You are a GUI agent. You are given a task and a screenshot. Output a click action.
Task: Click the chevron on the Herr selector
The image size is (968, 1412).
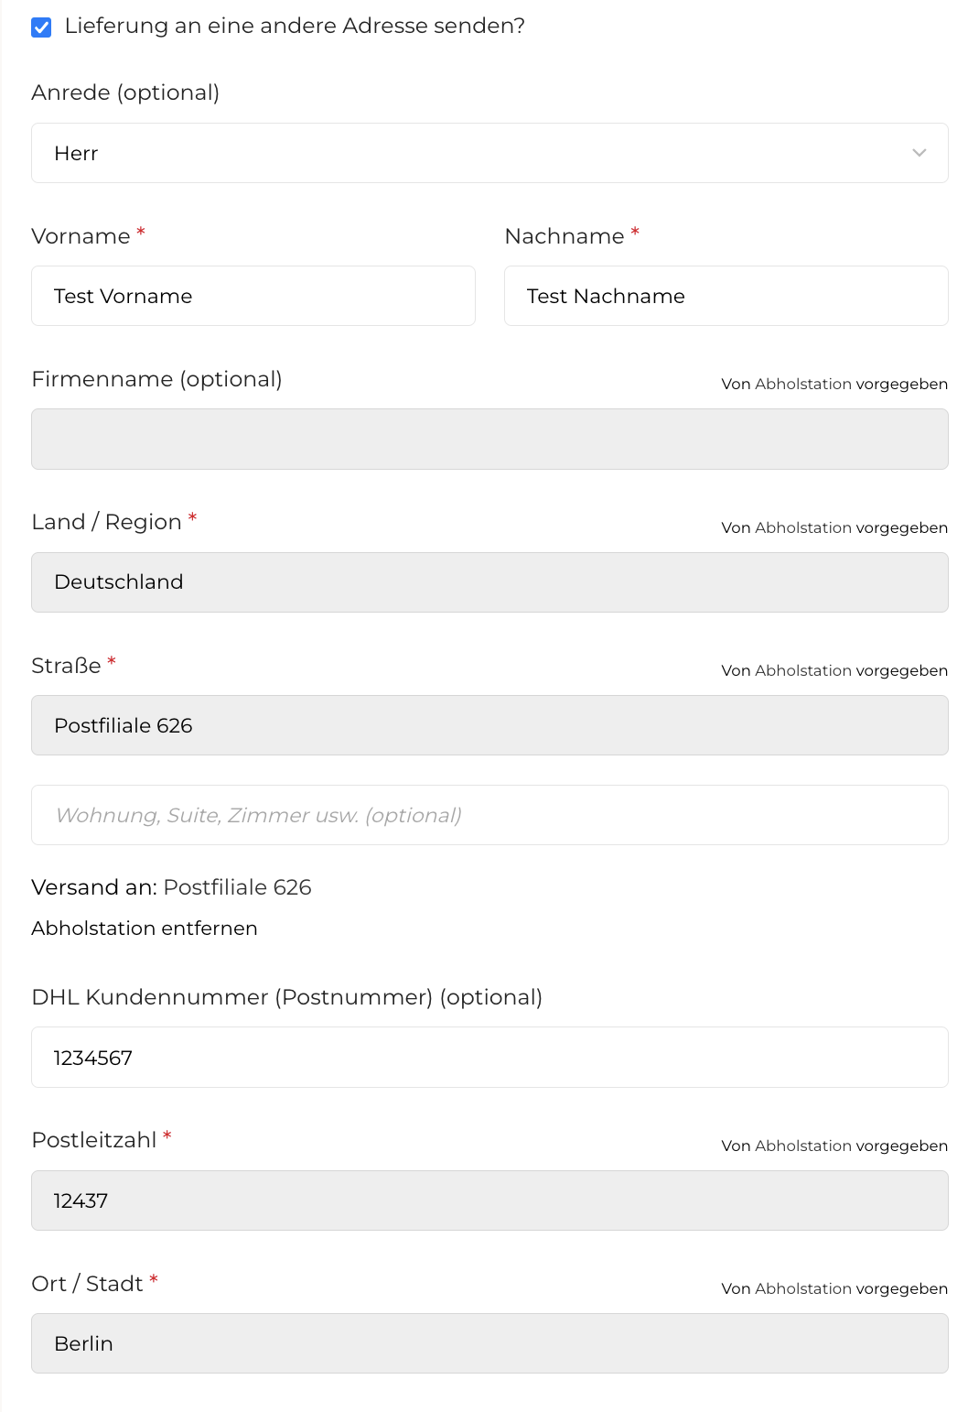click(x=920, y=153)
